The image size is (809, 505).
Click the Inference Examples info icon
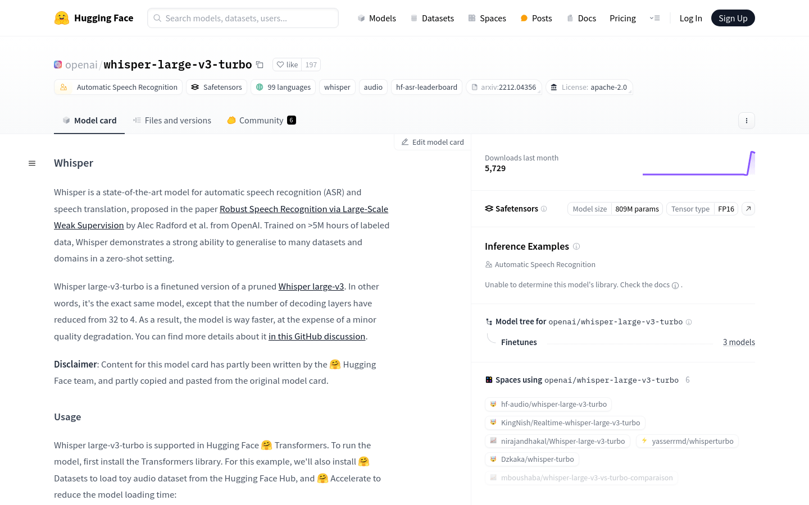[x=576, y=246]
